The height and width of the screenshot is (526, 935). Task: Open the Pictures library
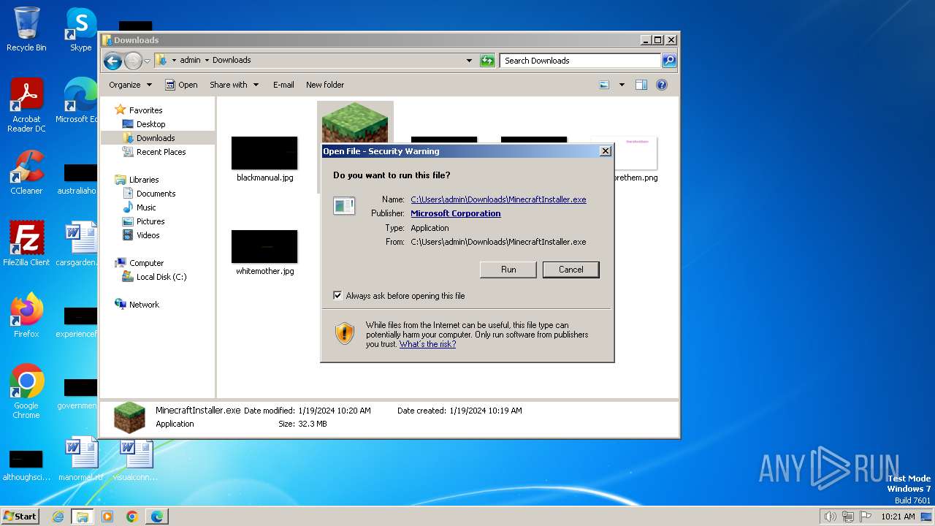point(143,221)
